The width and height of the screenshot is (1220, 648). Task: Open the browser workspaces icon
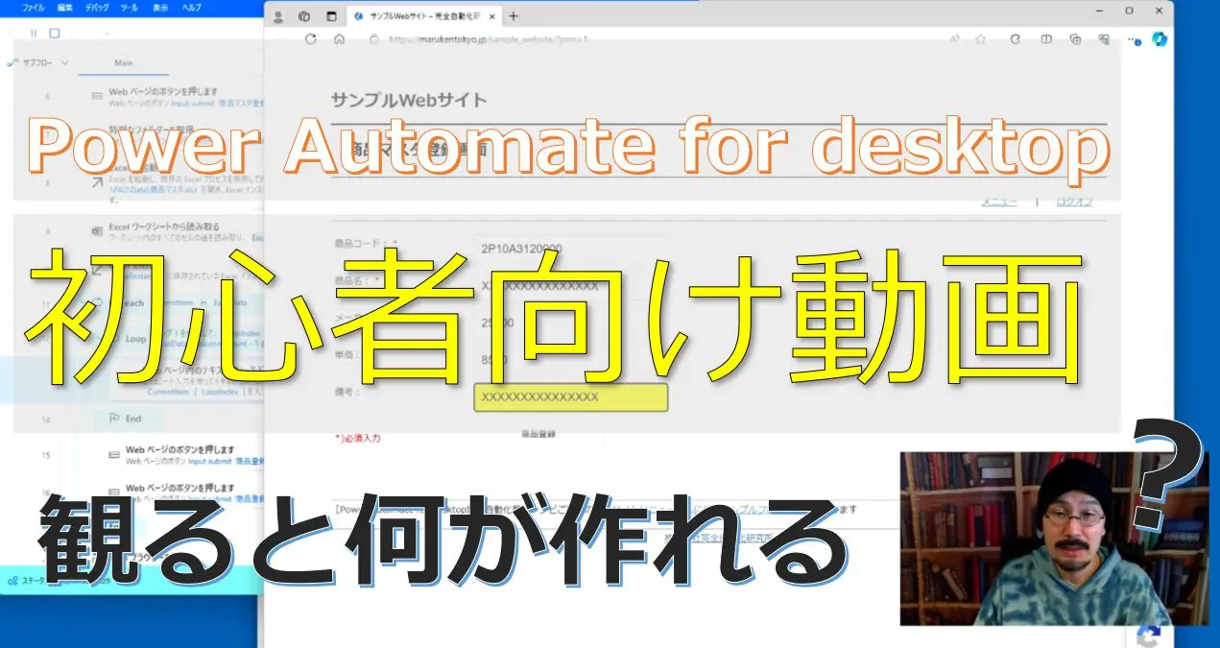coord(304,16)
